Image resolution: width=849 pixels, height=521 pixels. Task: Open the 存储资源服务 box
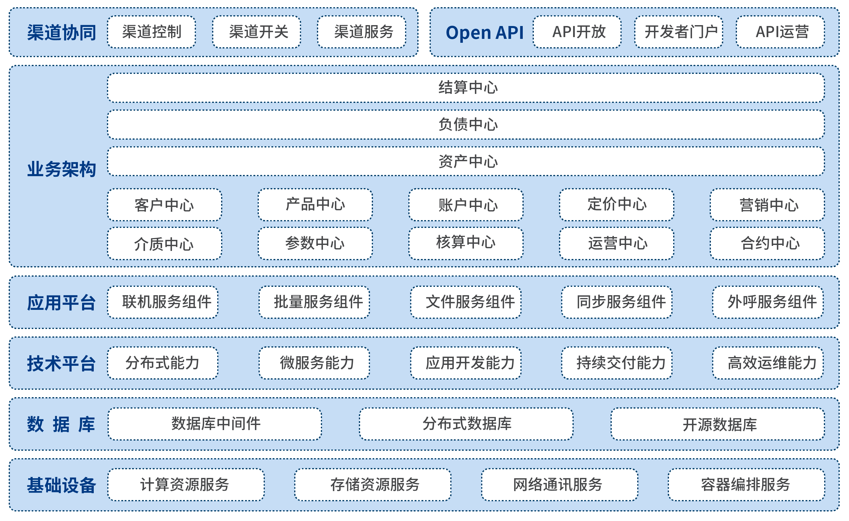pyautogui.click(x=373, y=485)
